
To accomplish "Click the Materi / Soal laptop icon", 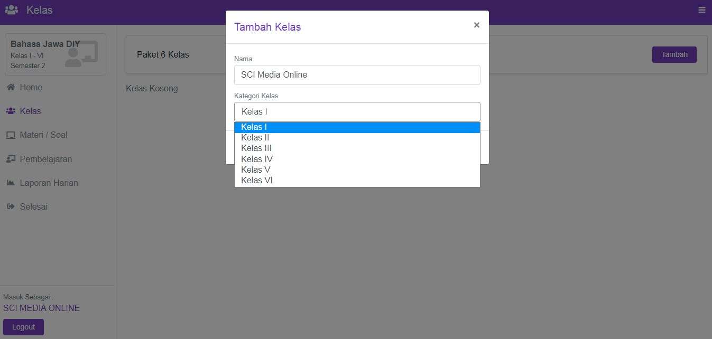I will pos(11,135).
